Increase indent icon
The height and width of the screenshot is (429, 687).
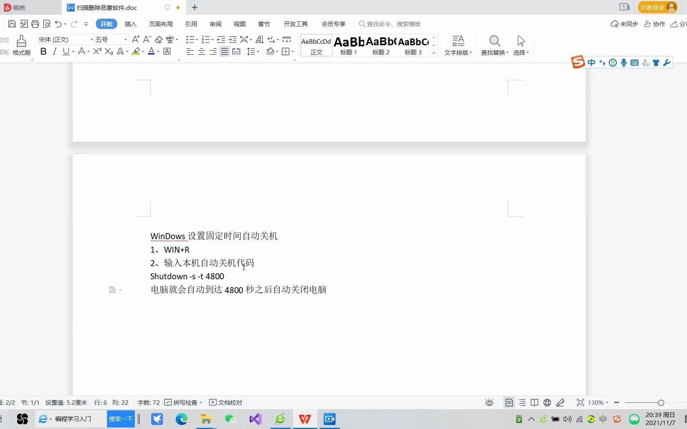pos(233,39)
